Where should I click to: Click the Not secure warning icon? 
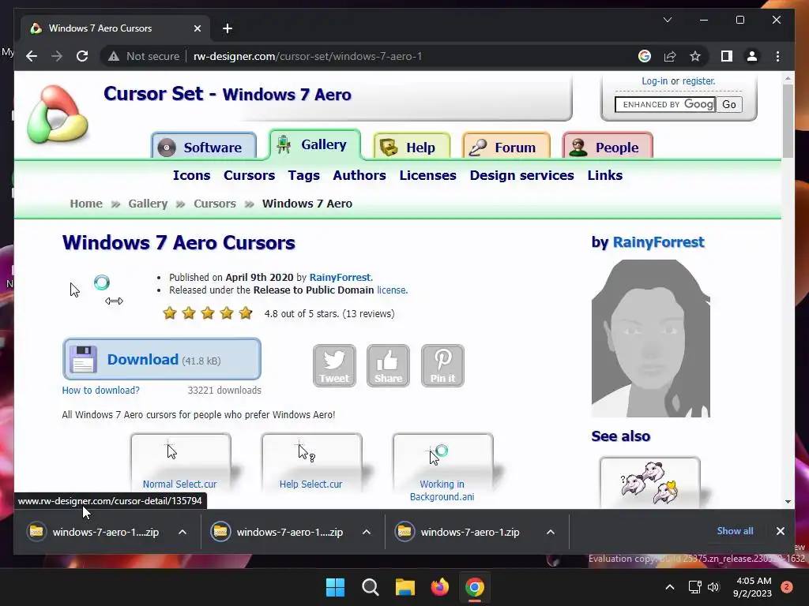tap(114, 56)
